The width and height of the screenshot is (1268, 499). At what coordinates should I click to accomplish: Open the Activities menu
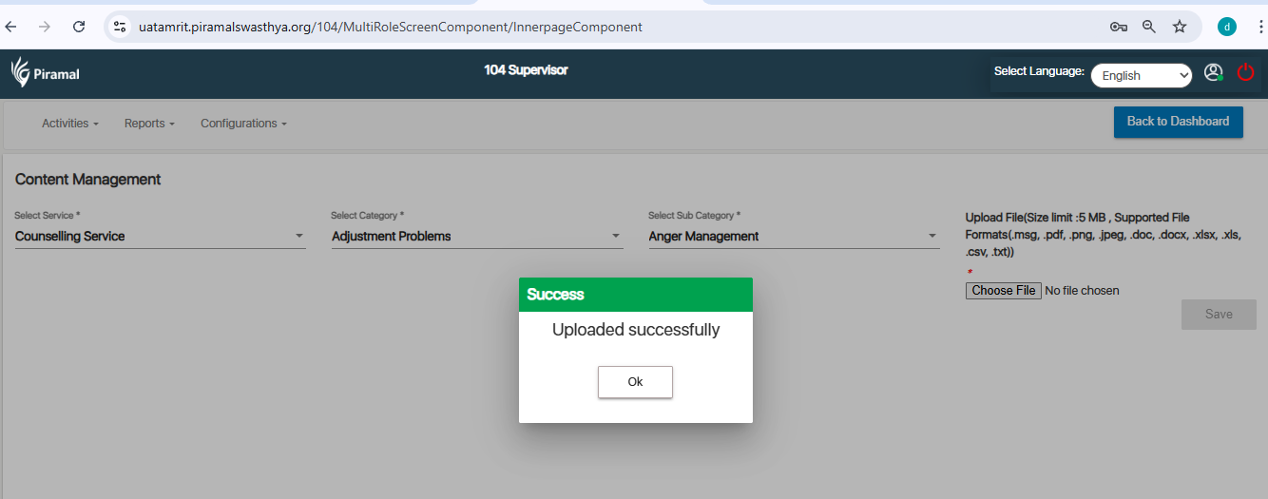[x=69, y=124]
